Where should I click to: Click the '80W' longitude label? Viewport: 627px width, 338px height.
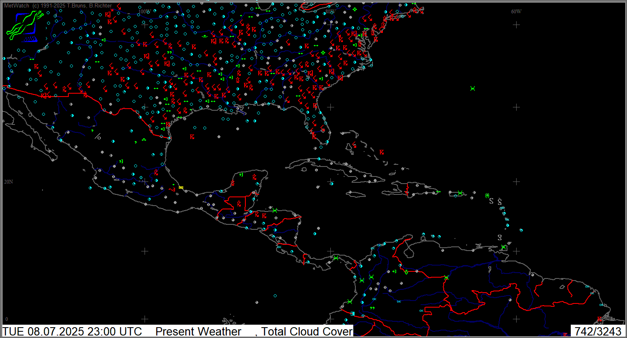pyautogui.click(x=330, y=12)
